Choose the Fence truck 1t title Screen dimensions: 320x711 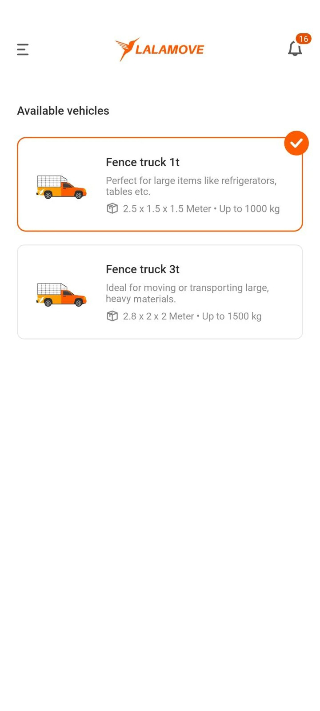tap(143, 162)
